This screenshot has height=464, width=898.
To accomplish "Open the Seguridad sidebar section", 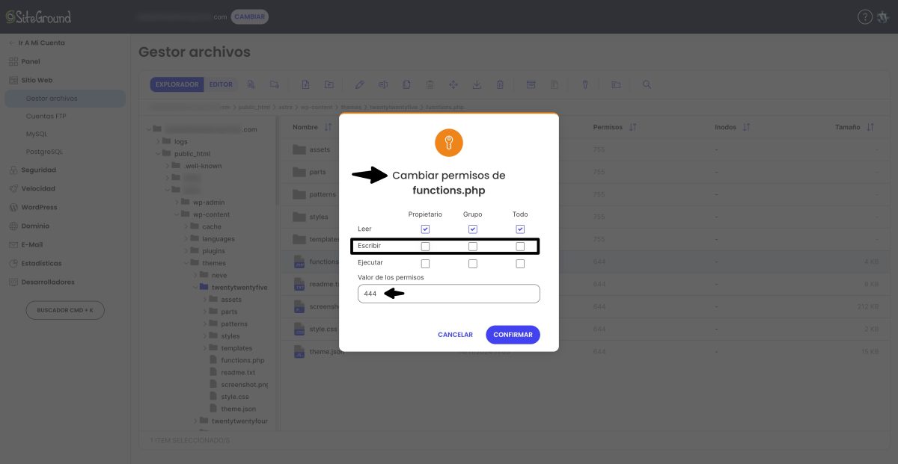I will tap(33, 170).
